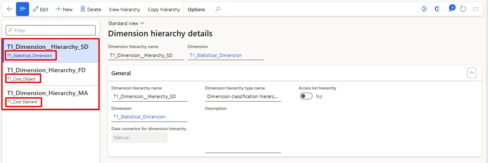The width and height of the screenshot is (488, 163).
Task: Click the Data connector Manual field
Action: 140,137
